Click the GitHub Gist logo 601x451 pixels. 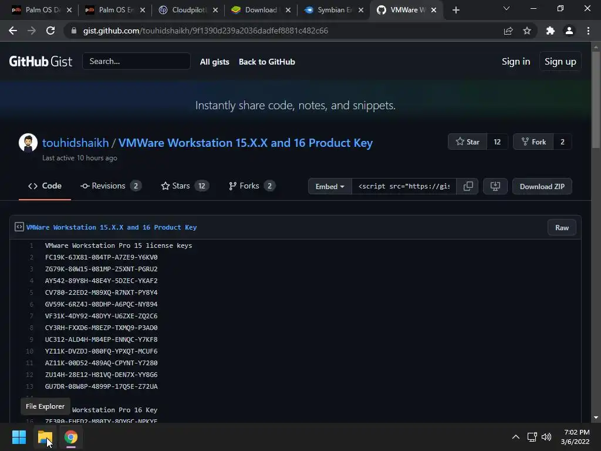coord(40,61)
